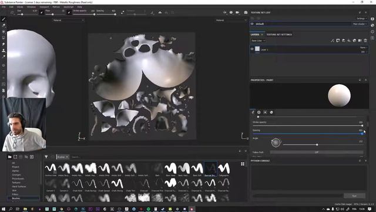The image size is (376, 212).
Task: Click the Shelf search field
Action: 153,157
